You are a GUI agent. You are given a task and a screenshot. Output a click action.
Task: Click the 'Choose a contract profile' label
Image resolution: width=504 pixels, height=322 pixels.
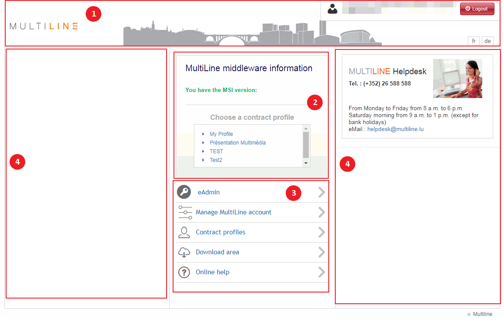[252, 117]
